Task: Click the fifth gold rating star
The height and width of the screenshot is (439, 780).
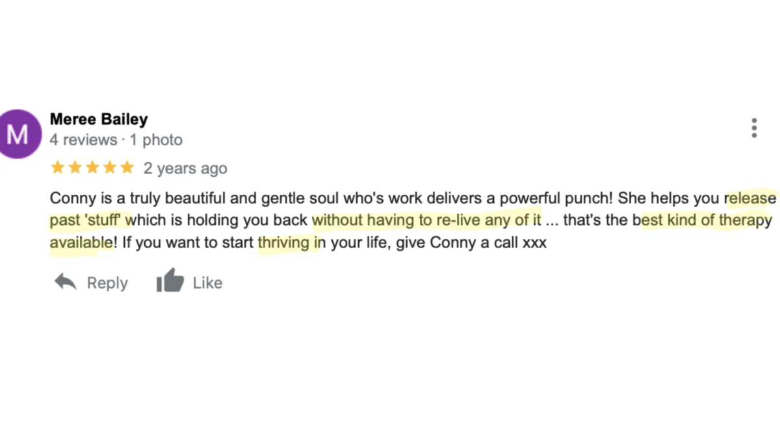Action: pos(127,168)
